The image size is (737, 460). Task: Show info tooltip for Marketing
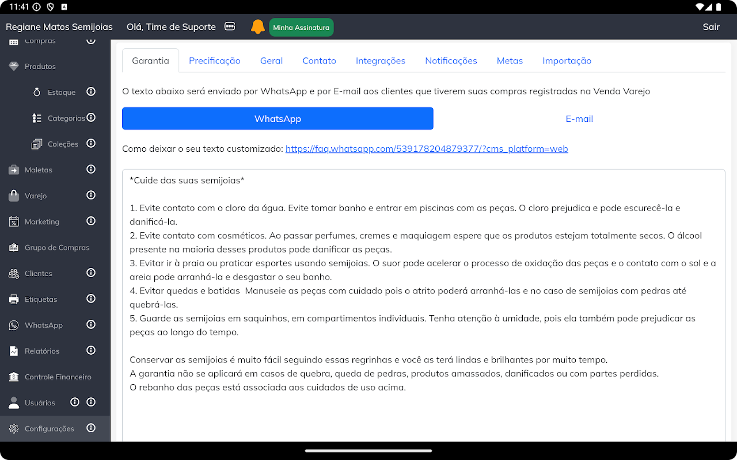tap(91, 221)
